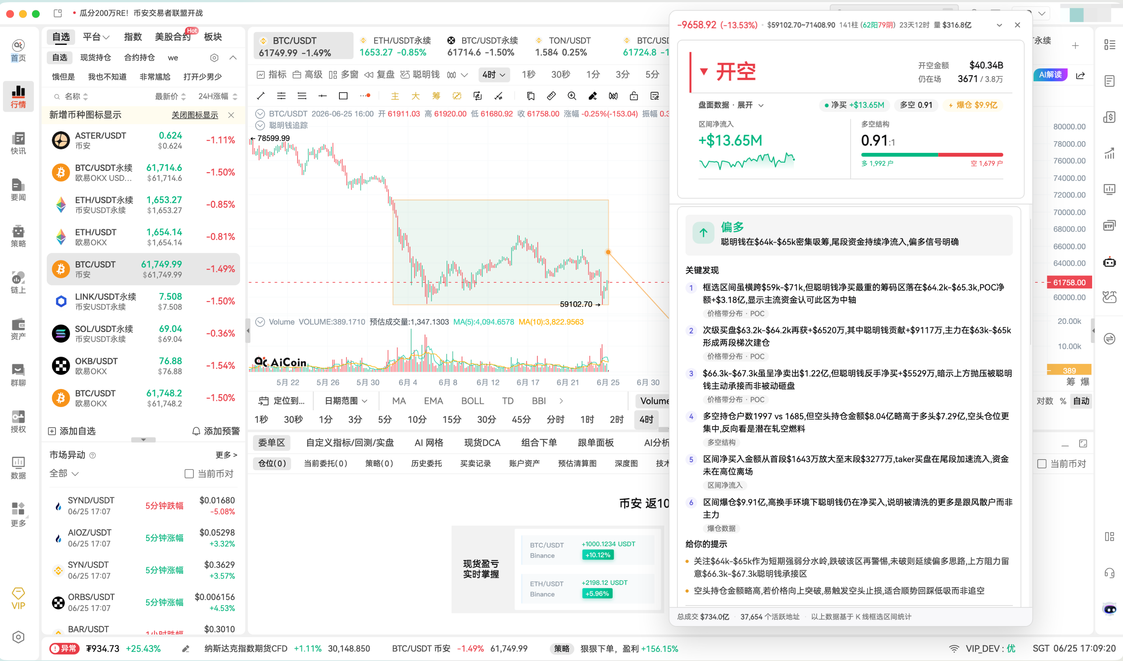Open the 群聊 group chat sidebar icon
Screen dimensions: 1123x661
pos(18,375)
